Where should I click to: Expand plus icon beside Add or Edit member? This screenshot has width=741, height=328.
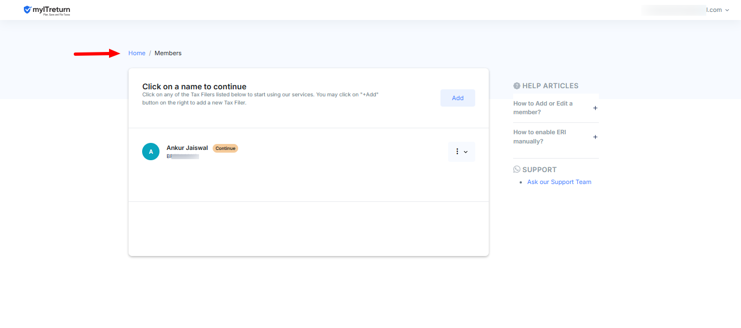pos(595,108)
